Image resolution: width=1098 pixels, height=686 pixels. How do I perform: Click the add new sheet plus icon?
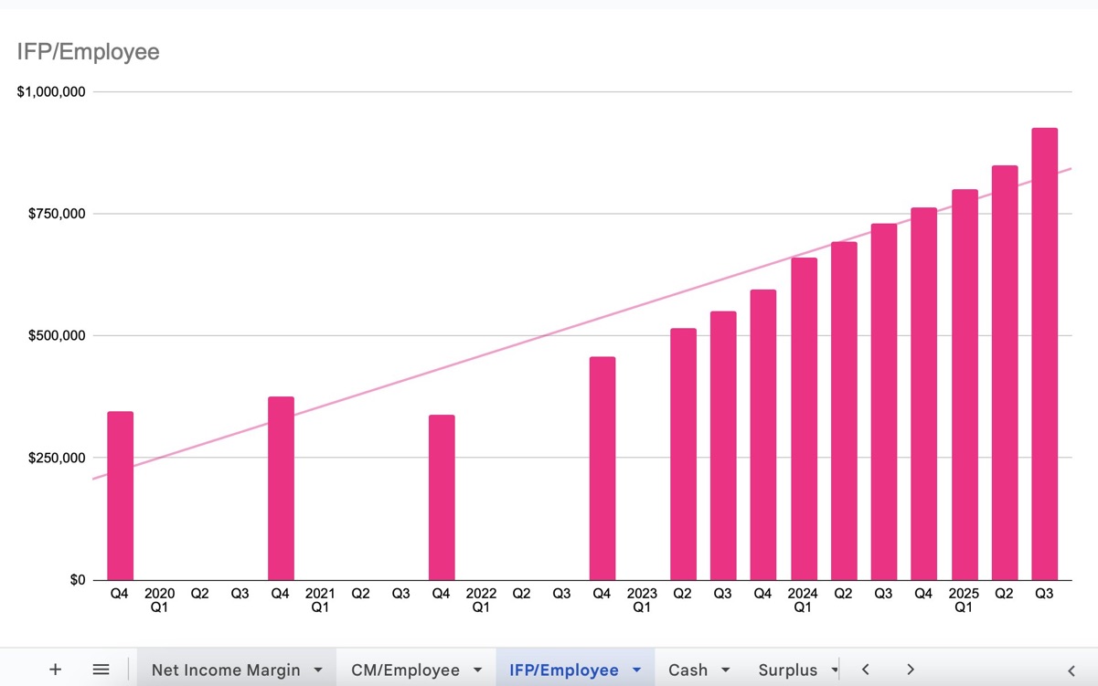point(55,670)
